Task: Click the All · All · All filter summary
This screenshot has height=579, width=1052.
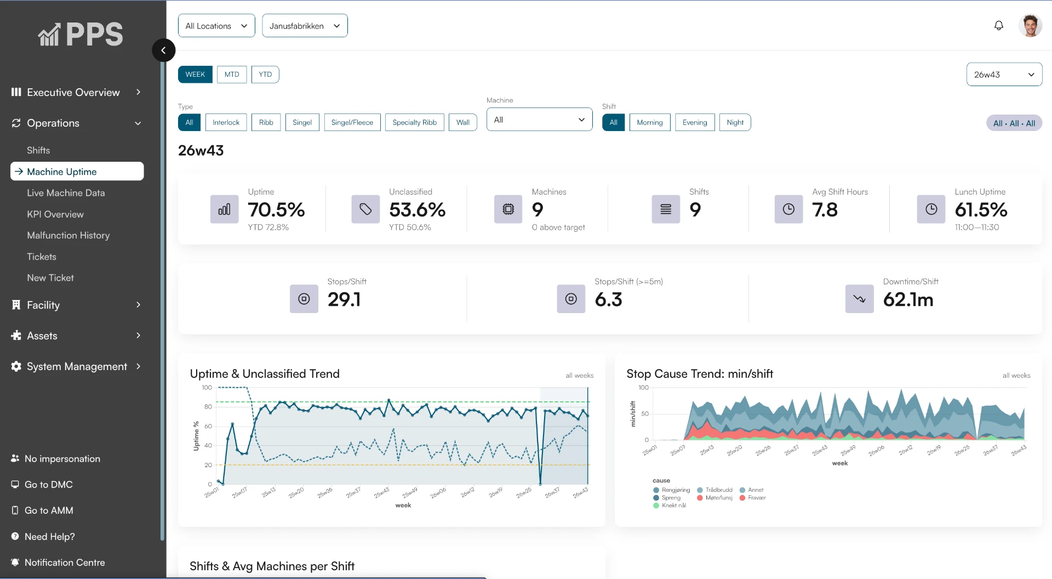Action: point(1014,123)
